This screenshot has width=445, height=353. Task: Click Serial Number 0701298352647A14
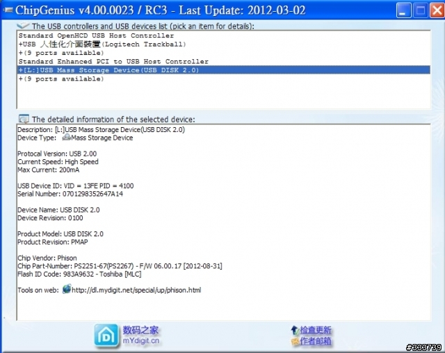70,194
